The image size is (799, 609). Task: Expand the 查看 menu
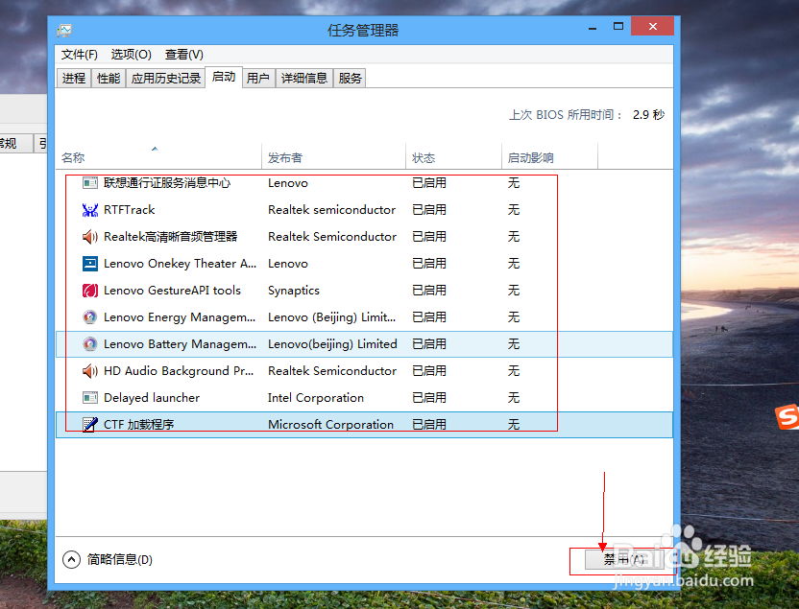click(182, 55)
